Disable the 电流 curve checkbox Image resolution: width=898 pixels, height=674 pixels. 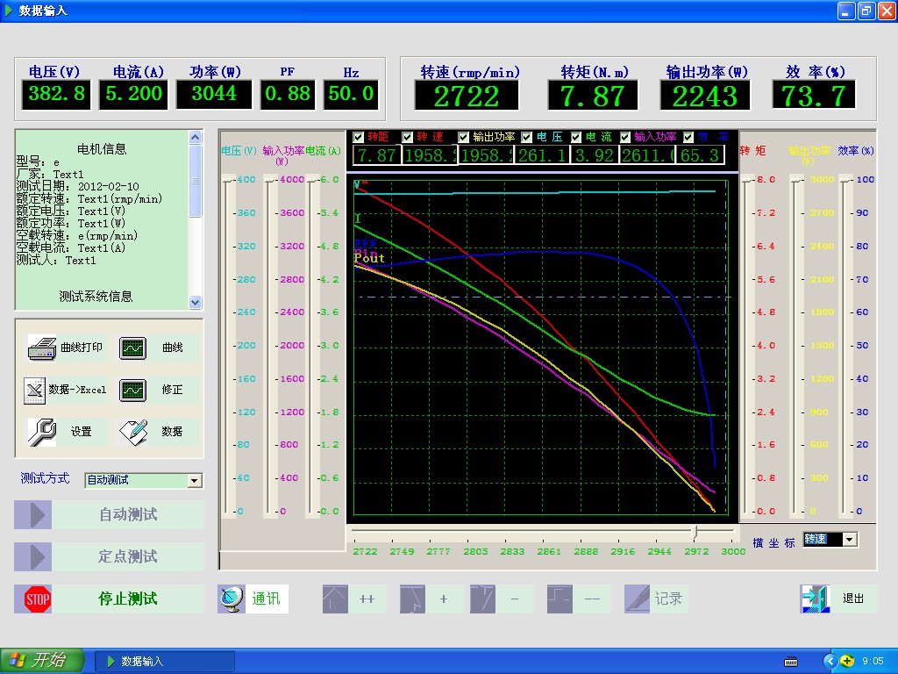tap(576, 137)
